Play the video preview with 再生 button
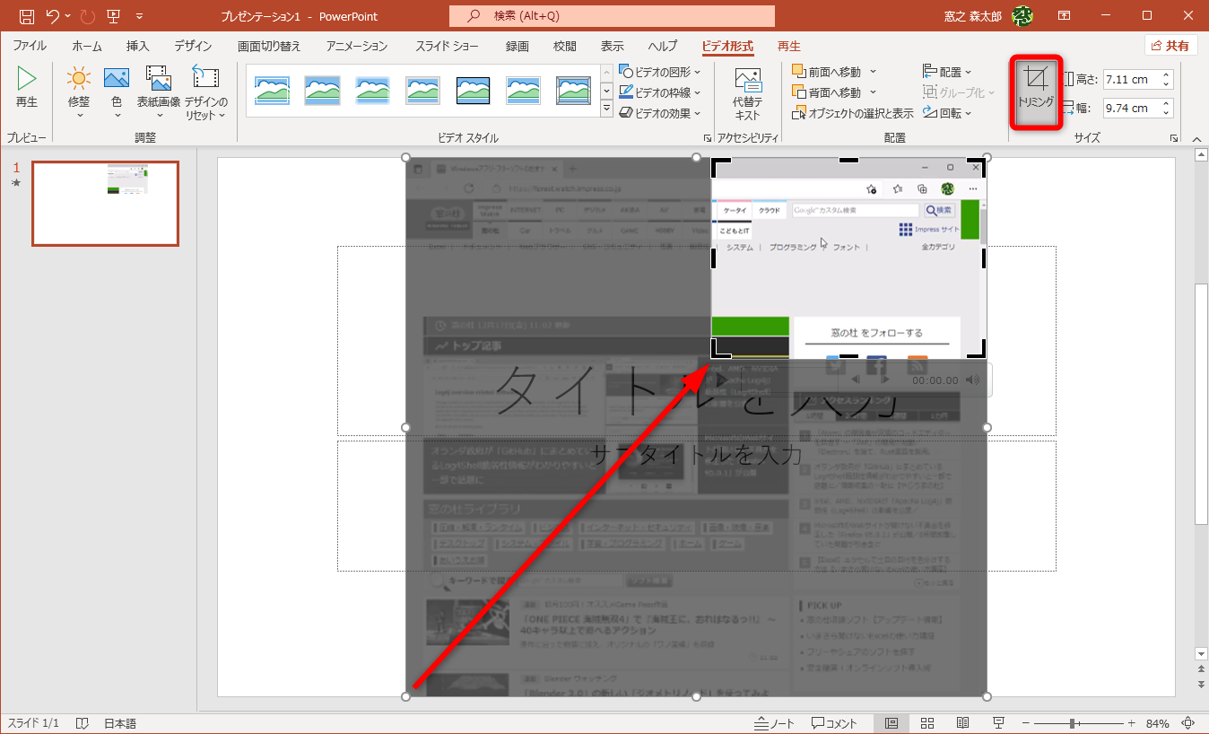The width and height of the screenshot is (1209, 734). click(x=27, y=88)
